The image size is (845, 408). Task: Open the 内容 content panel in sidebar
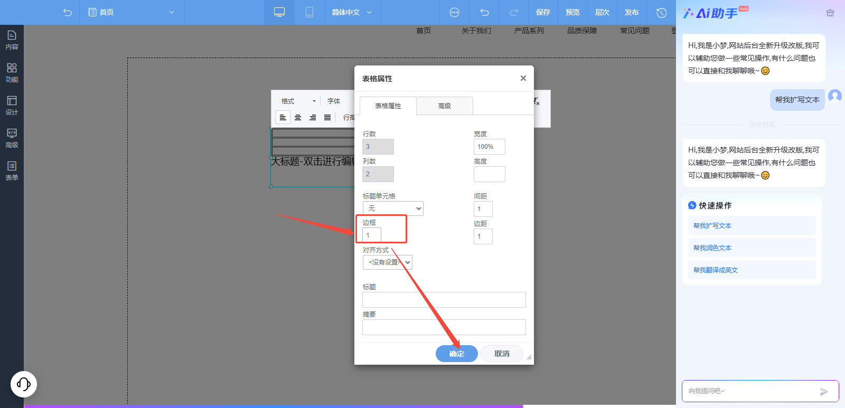click(12, 40)
